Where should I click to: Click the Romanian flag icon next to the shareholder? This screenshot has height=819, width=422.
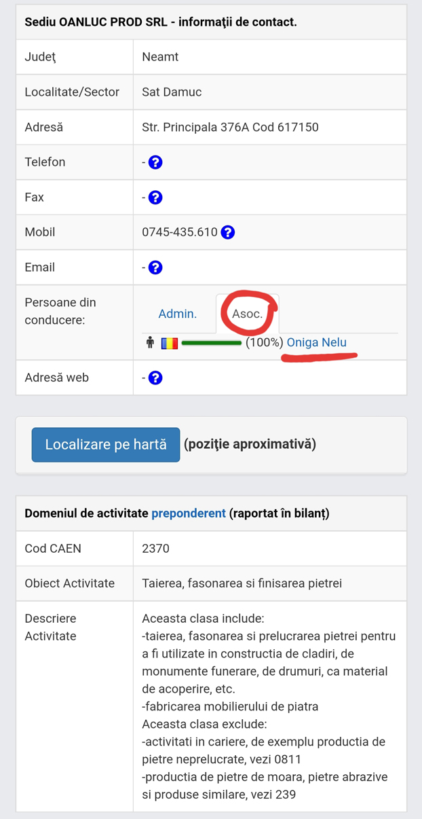click(170, 342)
